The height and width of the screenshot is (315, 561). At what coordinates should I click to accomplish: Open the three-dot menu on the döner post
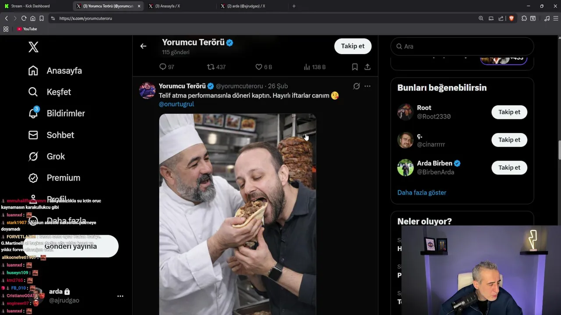click(367, 86)
